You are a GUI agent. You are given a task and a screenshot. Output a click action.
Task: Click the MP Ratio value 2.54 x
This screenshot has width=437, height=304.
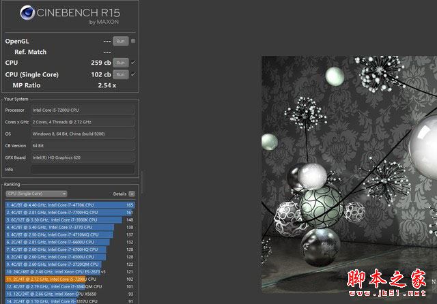tap(107, 85)
